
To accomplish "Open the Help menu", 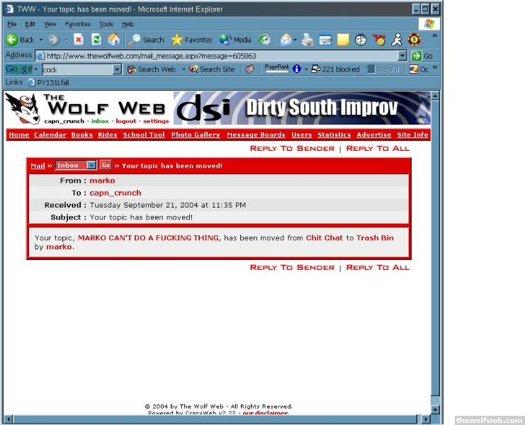I will tap(128, 24).
